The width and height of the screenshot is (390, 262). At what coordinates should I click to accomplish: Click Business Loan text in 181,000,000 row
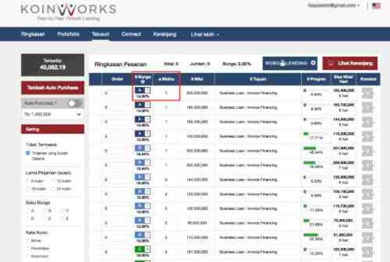pyautogui.click(x=248, y=252)
